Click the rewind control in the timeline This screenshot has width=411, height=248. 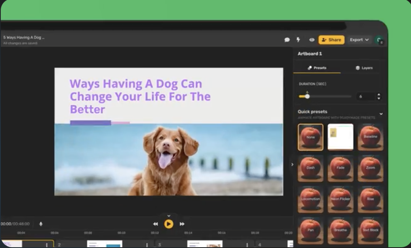(x=155, y=224)
